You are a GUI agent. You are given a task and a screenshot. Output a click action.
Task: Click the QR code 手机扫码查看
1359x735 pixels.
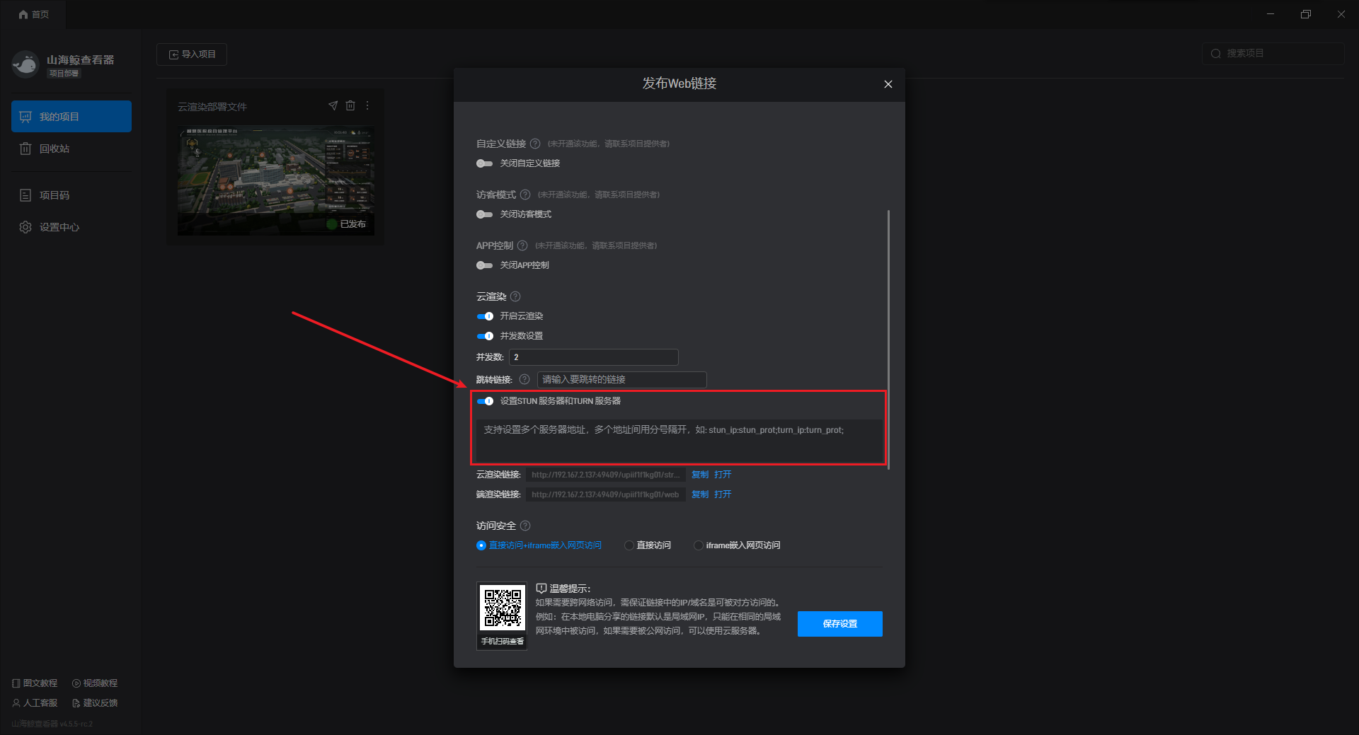tap(503, 608)
